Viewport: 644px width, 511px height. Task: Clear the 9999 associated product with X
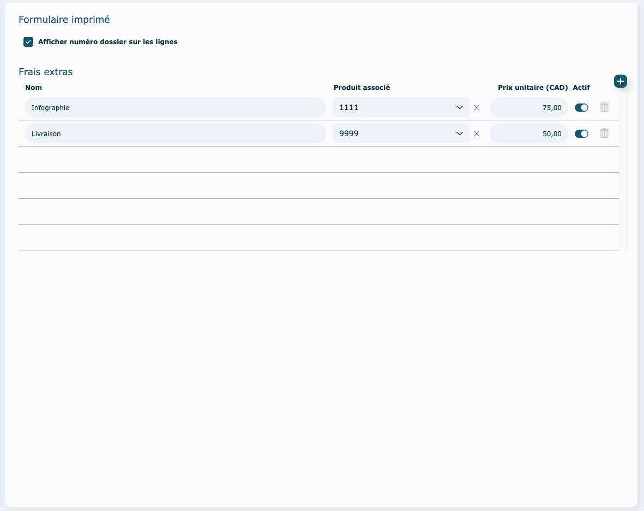tap(477, 134)
